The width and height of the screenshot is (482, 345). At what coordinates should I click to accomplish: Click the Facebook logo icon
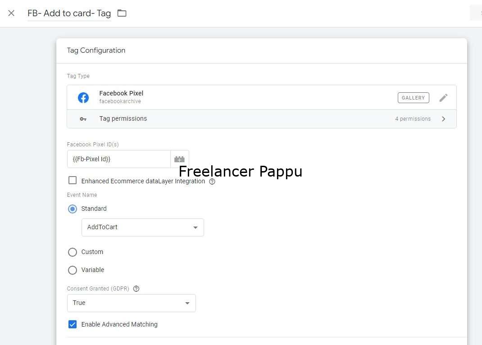point(83,98)
